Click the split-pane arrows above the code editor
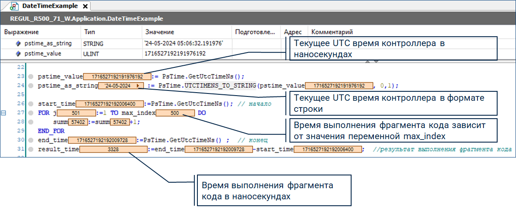Viewport: 516px width, 207px height. click(x=371, y=62)
